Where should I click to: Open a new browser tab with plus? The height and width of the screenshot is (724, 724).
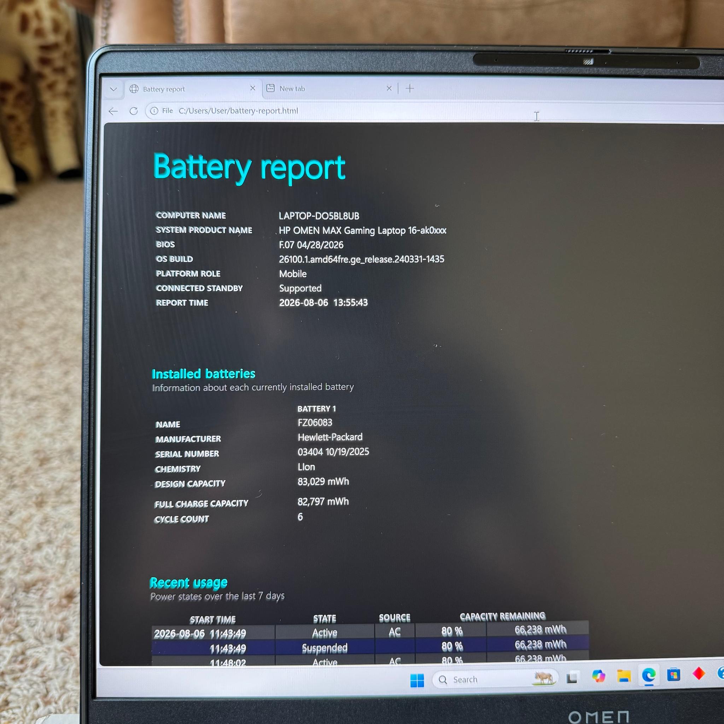pos(410,88)
